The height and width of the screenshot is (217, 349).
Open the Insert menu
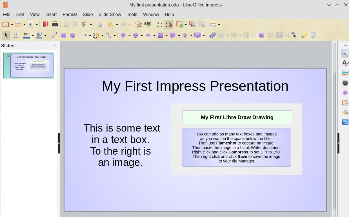point(51,14)
